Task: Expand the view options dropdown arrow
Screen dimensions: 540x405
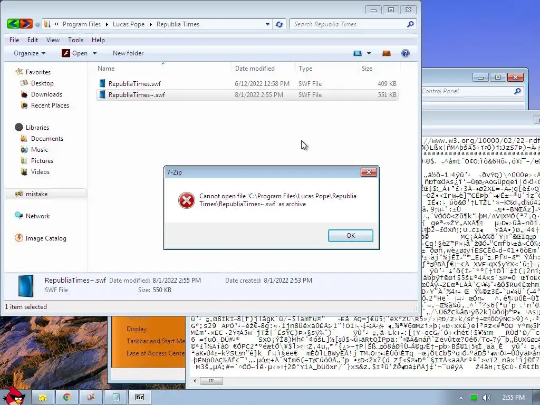Action: click(369, 53)
